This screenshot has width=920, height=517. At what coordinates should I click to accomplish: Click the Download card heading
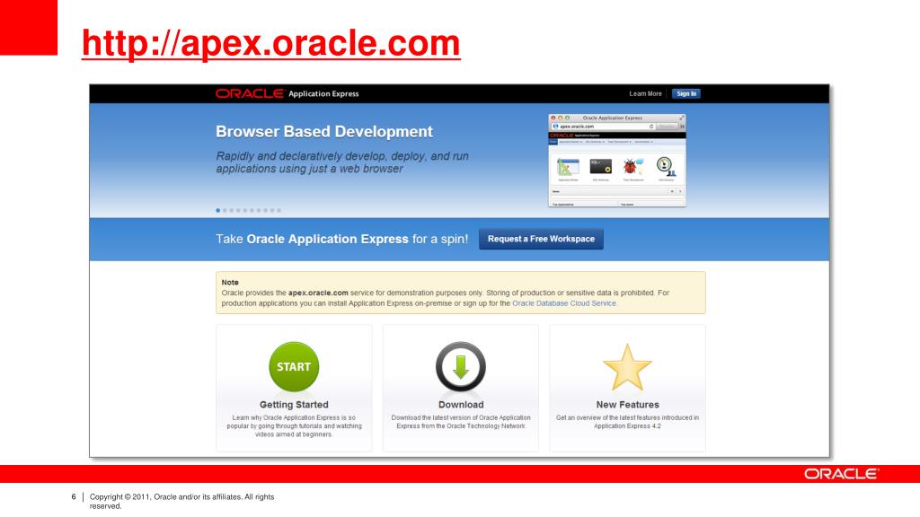[461, 405]
